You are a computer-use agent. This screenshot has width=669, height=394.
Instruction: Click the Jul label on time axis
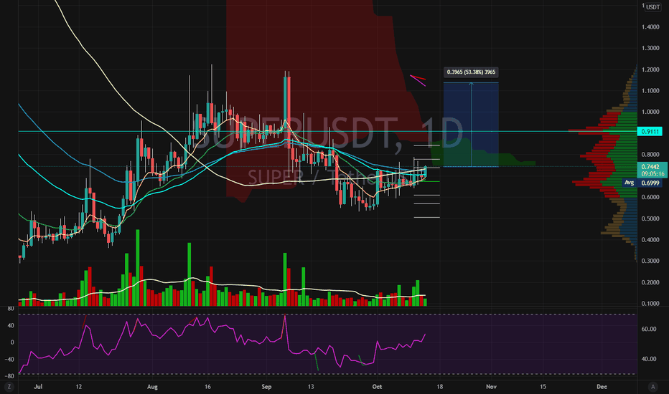click(38, 387)
